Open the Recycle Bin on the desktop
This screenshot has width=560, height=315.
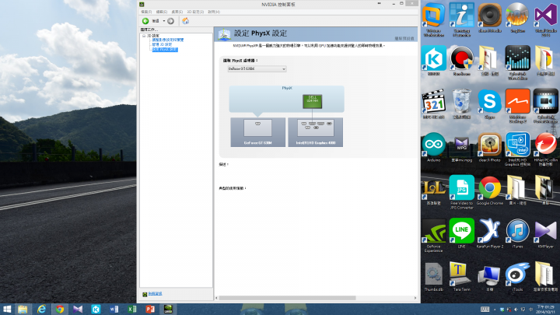click(x=461, y=103)
